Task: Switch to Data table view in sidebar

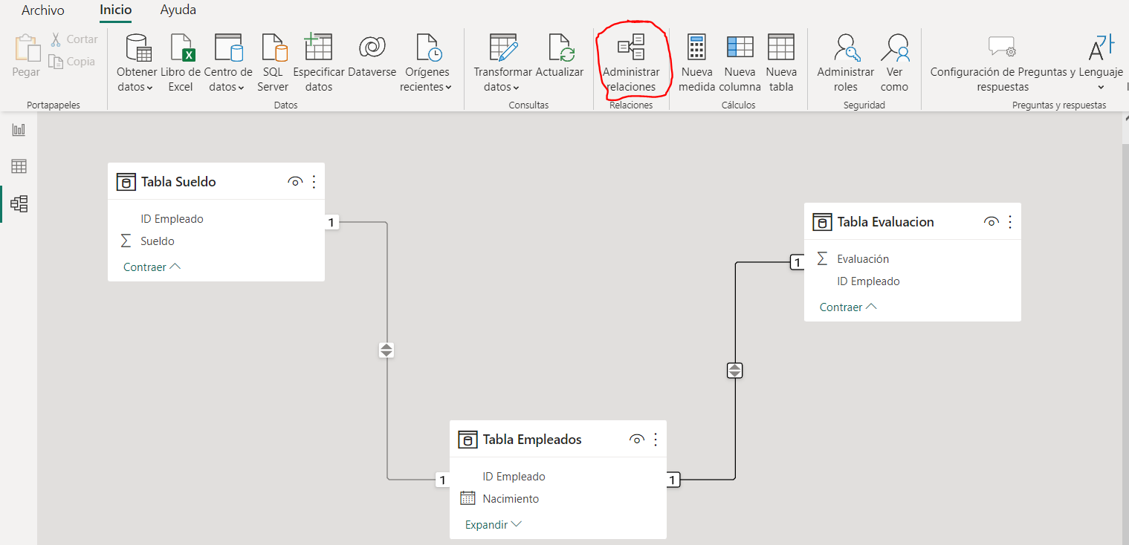Action: pos(19,166)
